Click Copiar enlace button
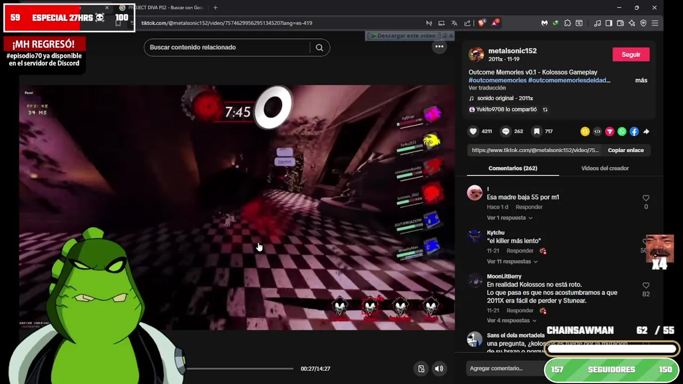 click(626, 150)
